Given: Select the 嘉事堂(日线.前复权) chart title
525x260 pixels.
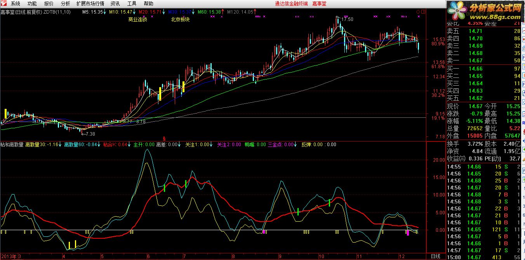Looking at the screenshot, I should [21, 12].
